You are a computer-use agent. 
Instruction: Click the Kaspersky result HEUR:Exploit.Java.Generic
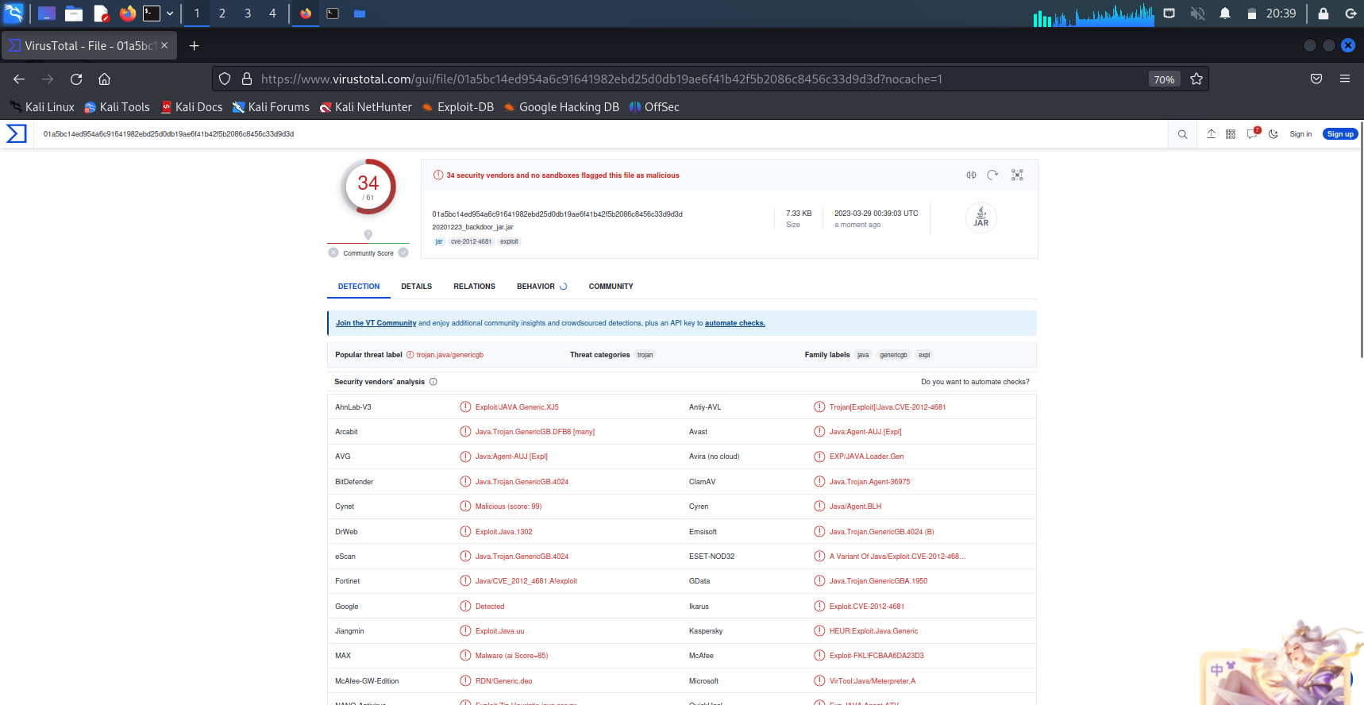click(x=873, y=631)
